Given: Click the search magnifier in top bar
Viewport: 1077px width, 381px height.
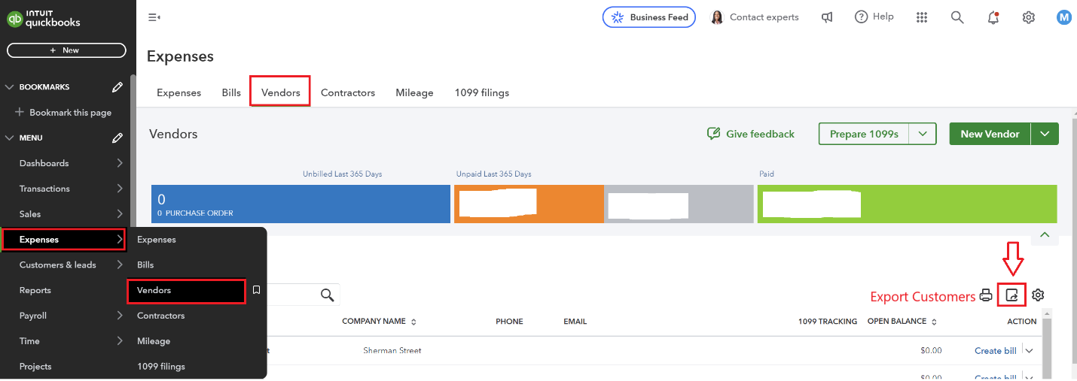Looking at the screenshot, I should [x=957, y=17].
